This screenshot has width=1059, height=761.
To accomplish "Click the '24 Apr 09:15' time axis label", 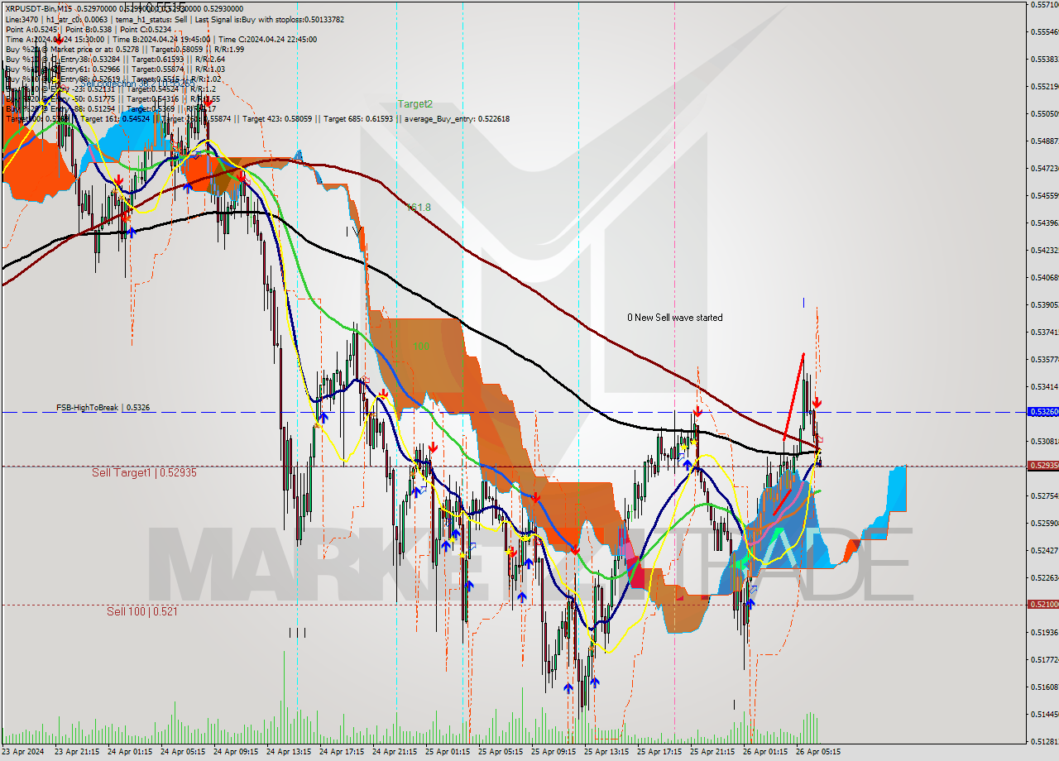I will 237,753.
